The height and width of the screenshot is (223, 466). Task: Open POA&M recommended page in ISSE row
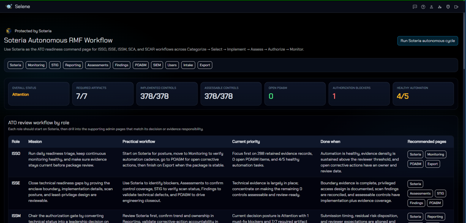pos(435,203)
